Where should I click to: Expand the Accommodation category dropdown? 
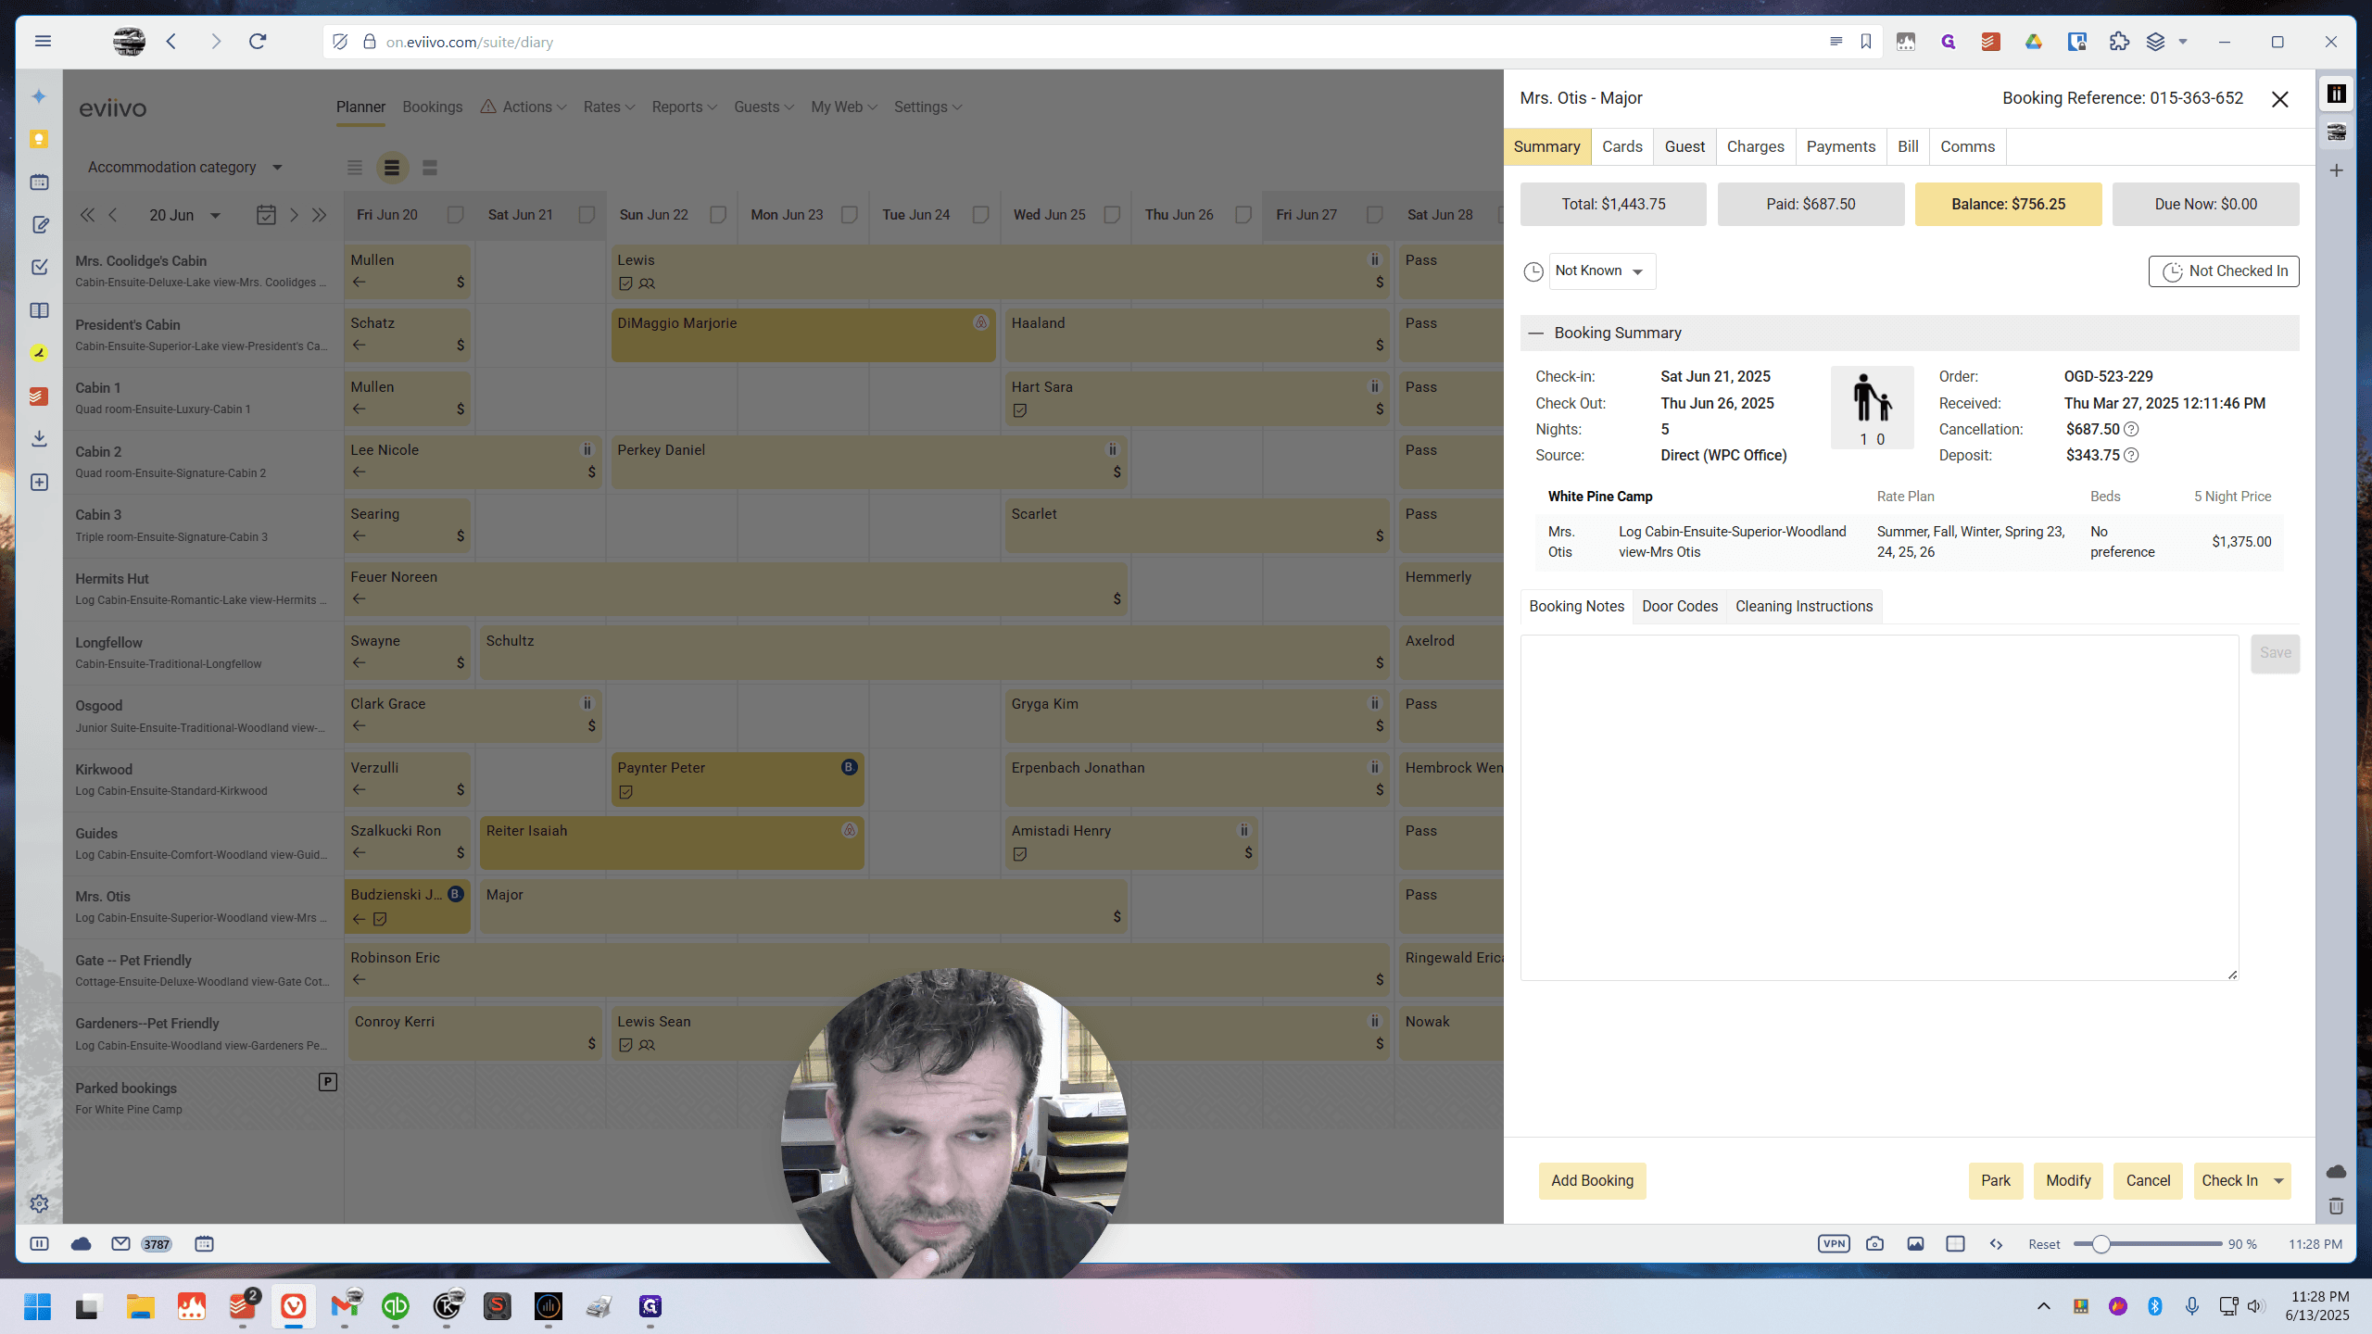(185, 168)
